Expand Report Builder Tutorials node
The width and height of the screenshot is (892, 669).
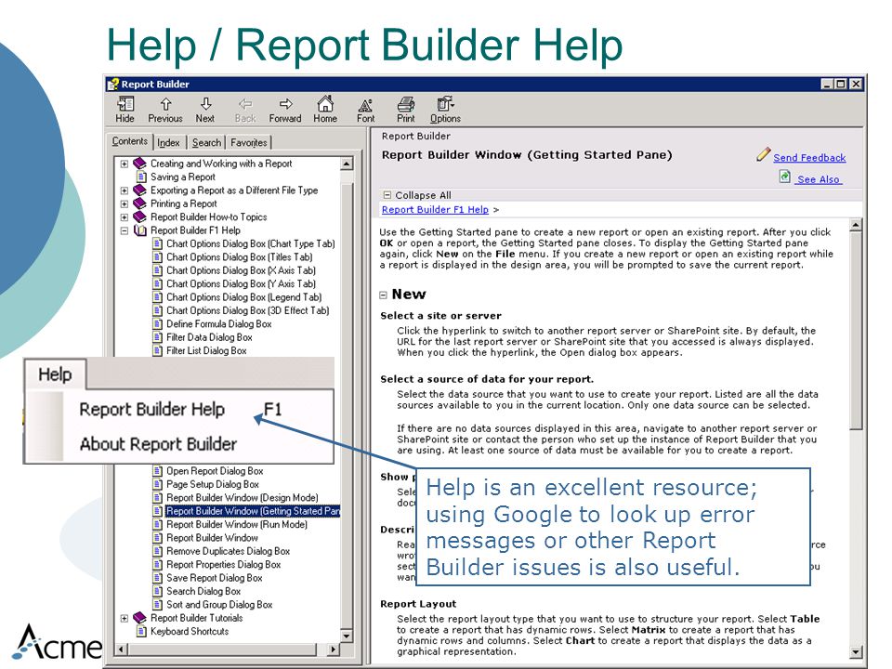[x=124, y=618]
